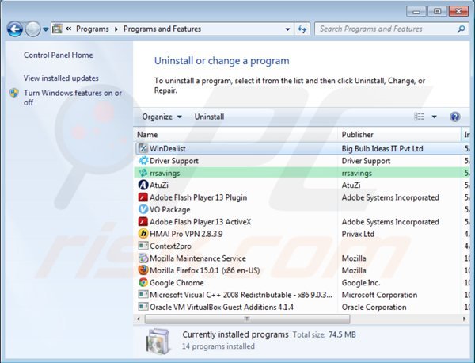Click the Privax Ltd publisher cell
The image size is (475, 363).
click(358, 234)
